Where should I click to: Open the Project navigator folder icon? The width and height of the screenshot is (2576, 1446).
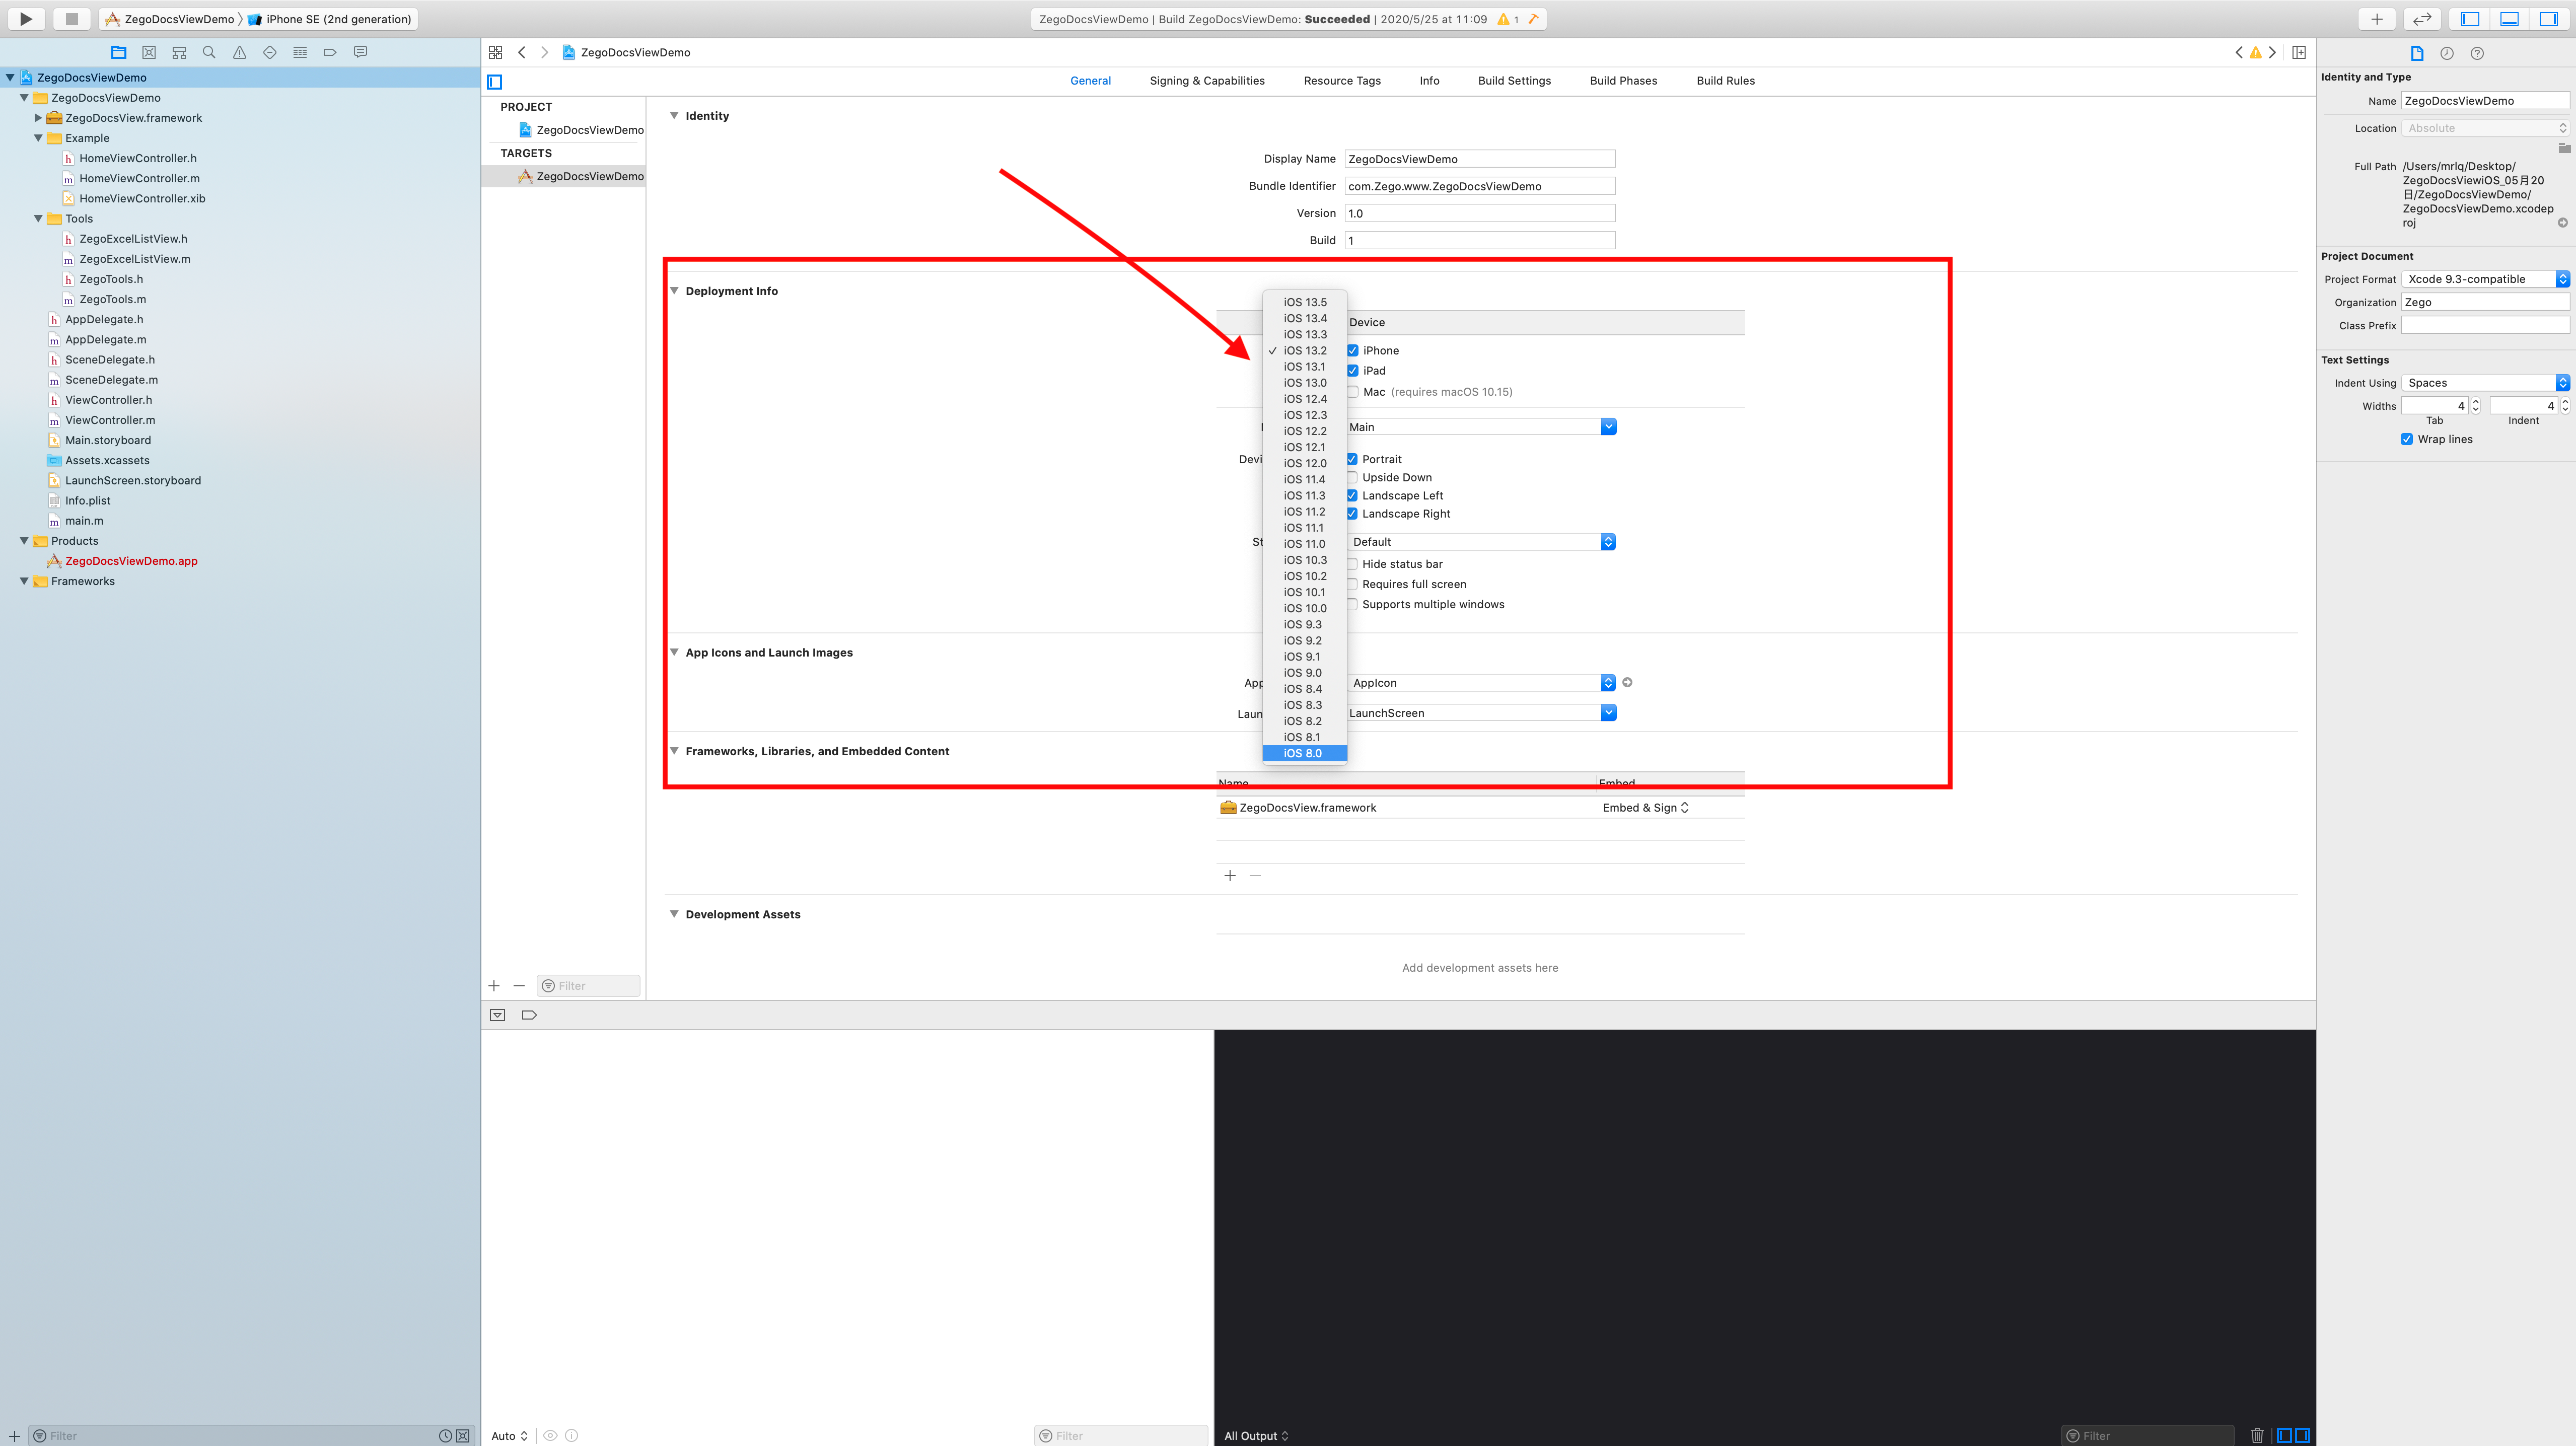point(119,52)
